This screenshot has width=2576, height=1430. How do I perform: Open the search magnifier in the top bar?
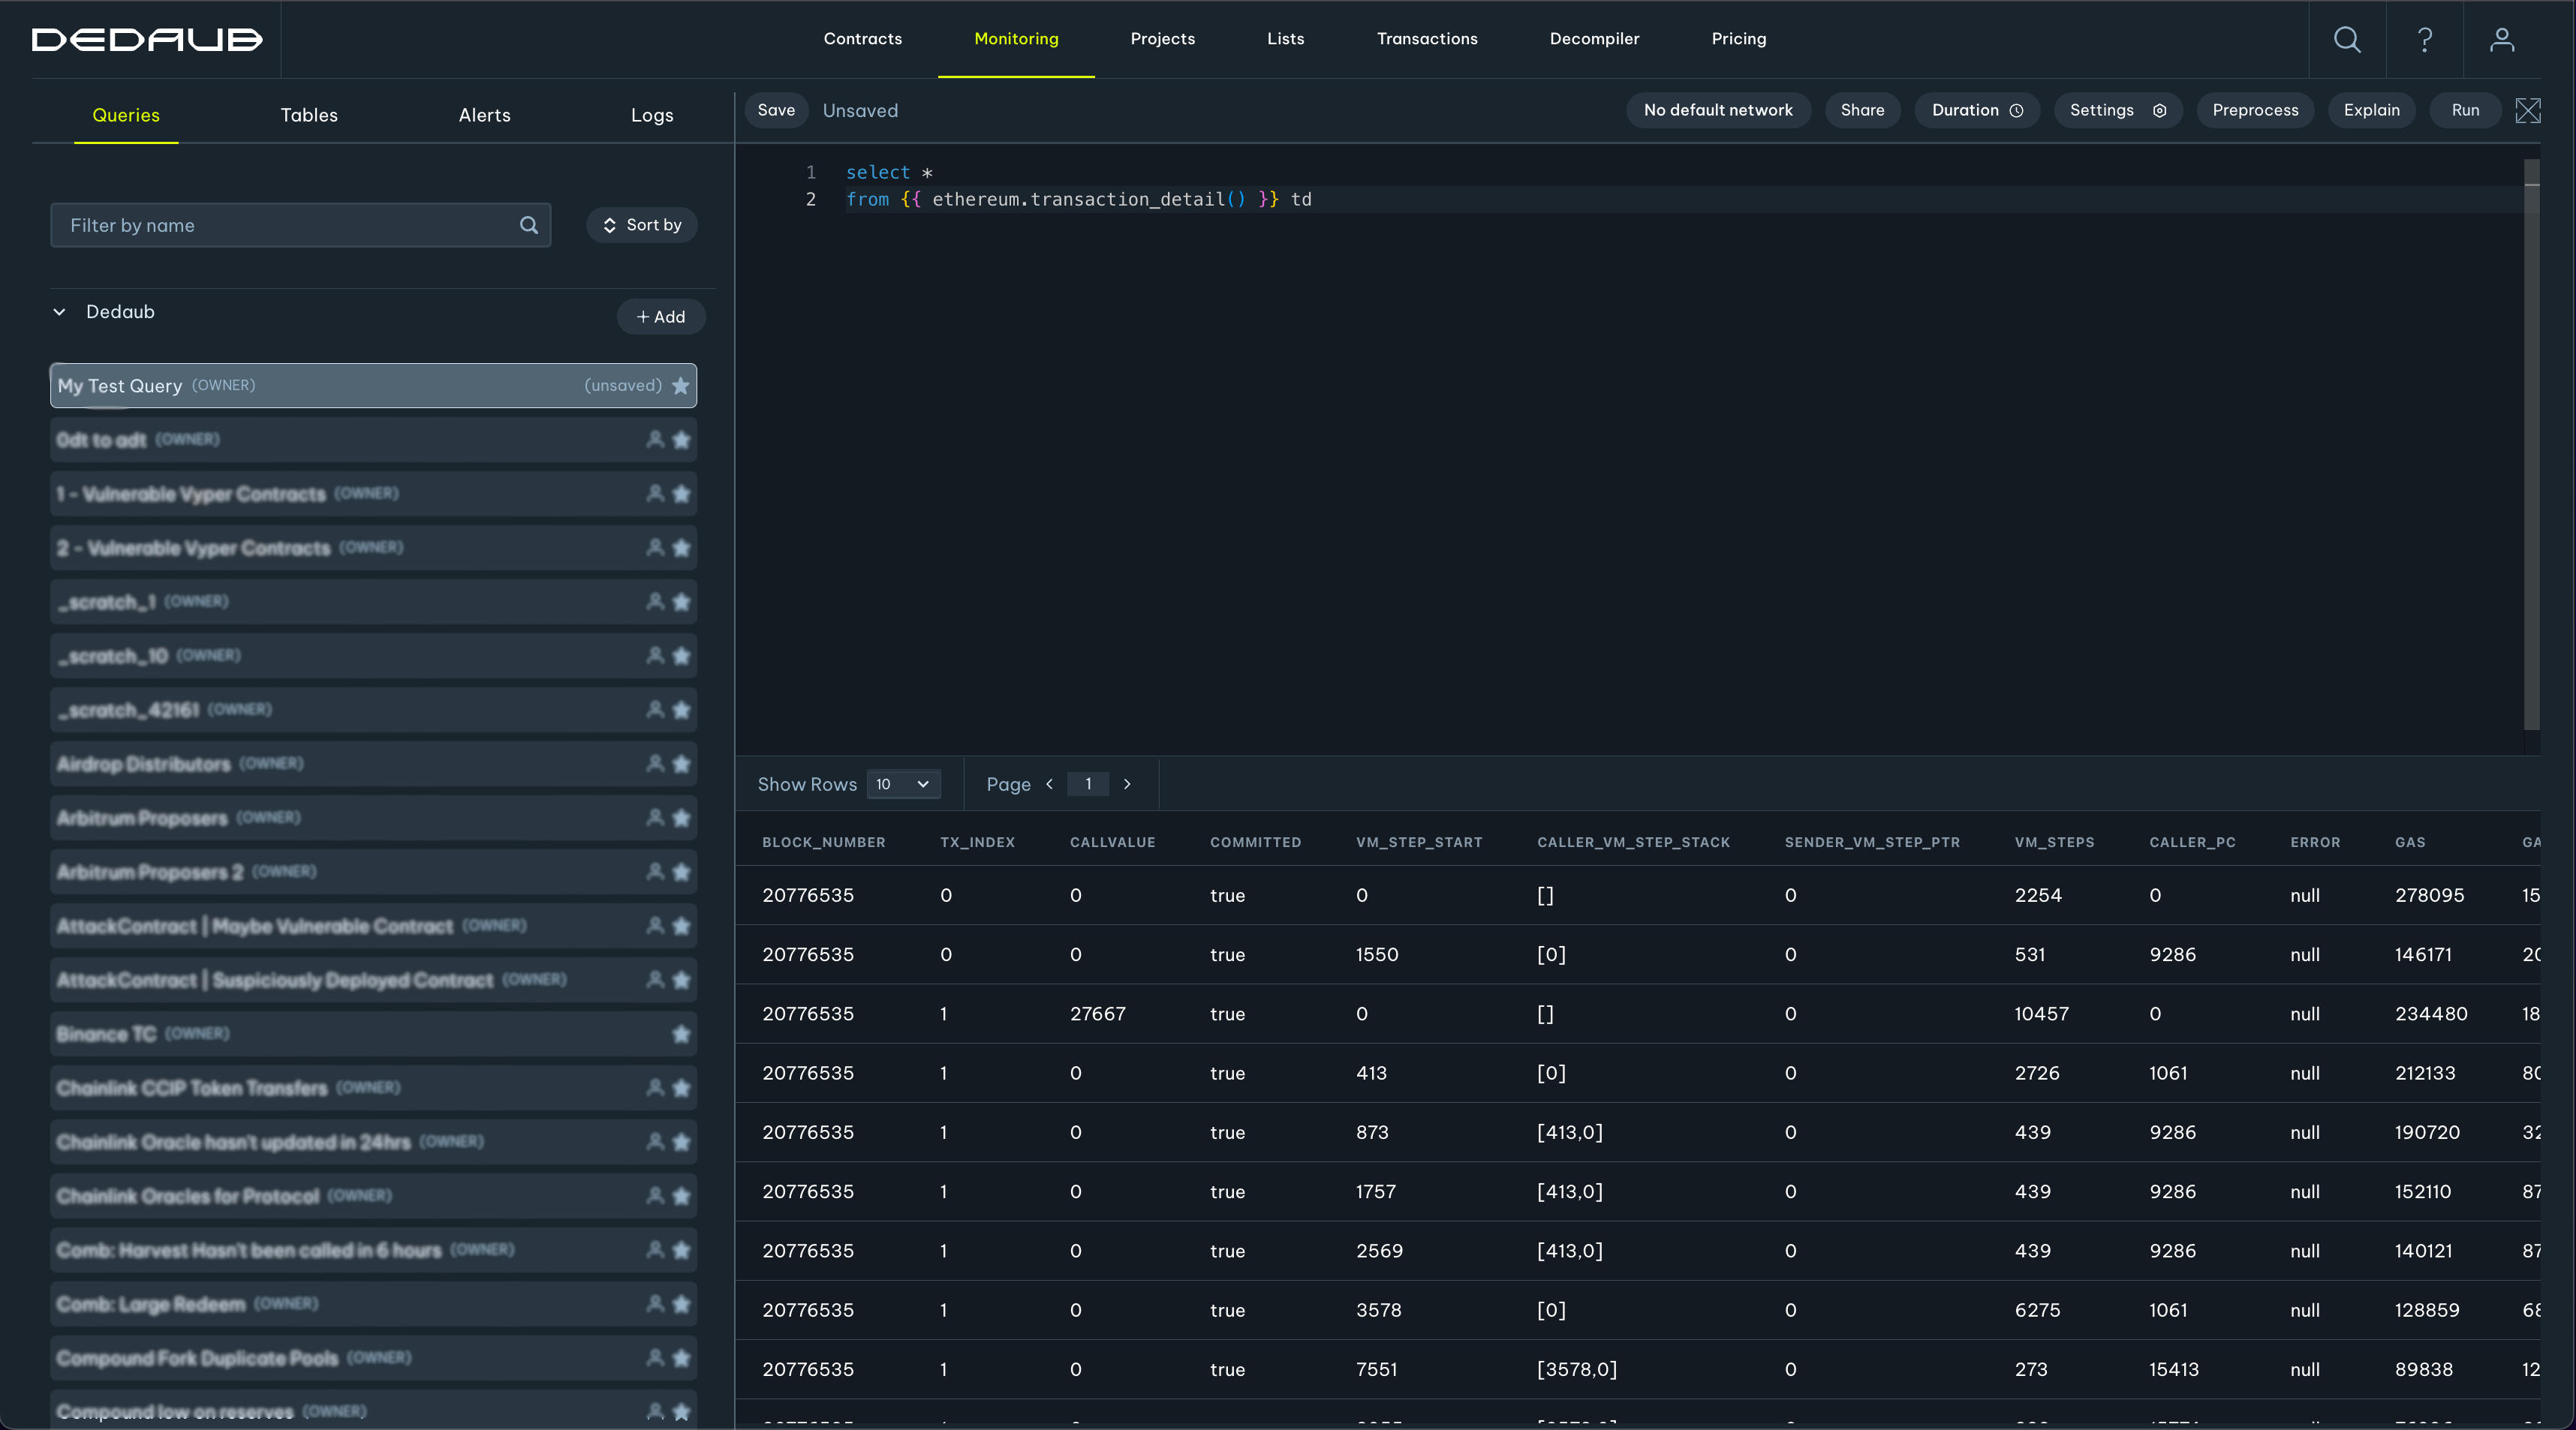click(x=2346, y=39)
